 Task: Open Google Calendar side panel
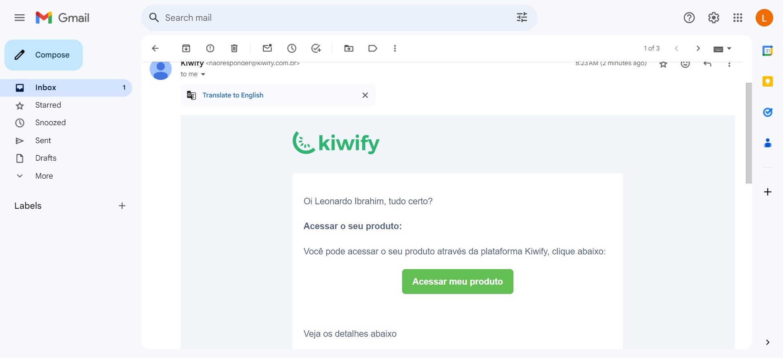(x=768, y=51)
